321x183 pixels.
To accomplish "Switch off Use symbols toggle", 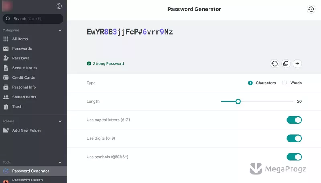I will pos(294,157).
